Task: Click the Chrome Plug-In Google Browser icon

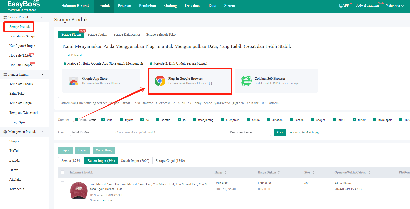Action: 160,81
